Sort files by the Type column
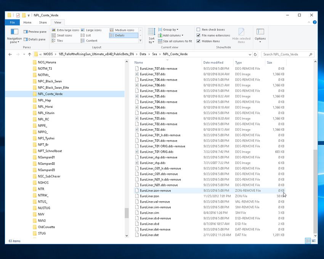Viewport: 324px width, 259px height. 249,62
